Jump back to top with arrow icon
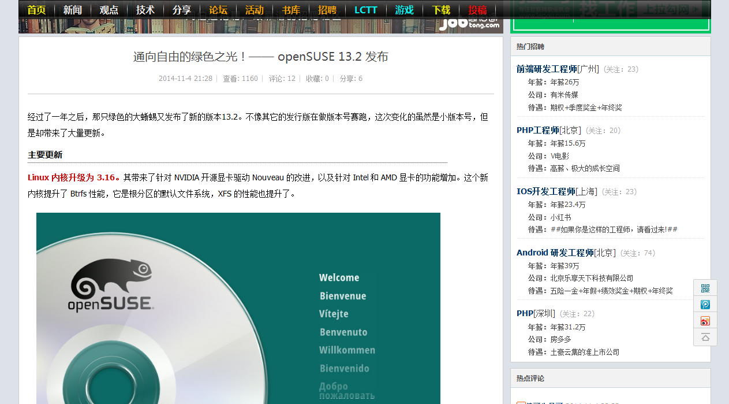 (x=705, y=337)
